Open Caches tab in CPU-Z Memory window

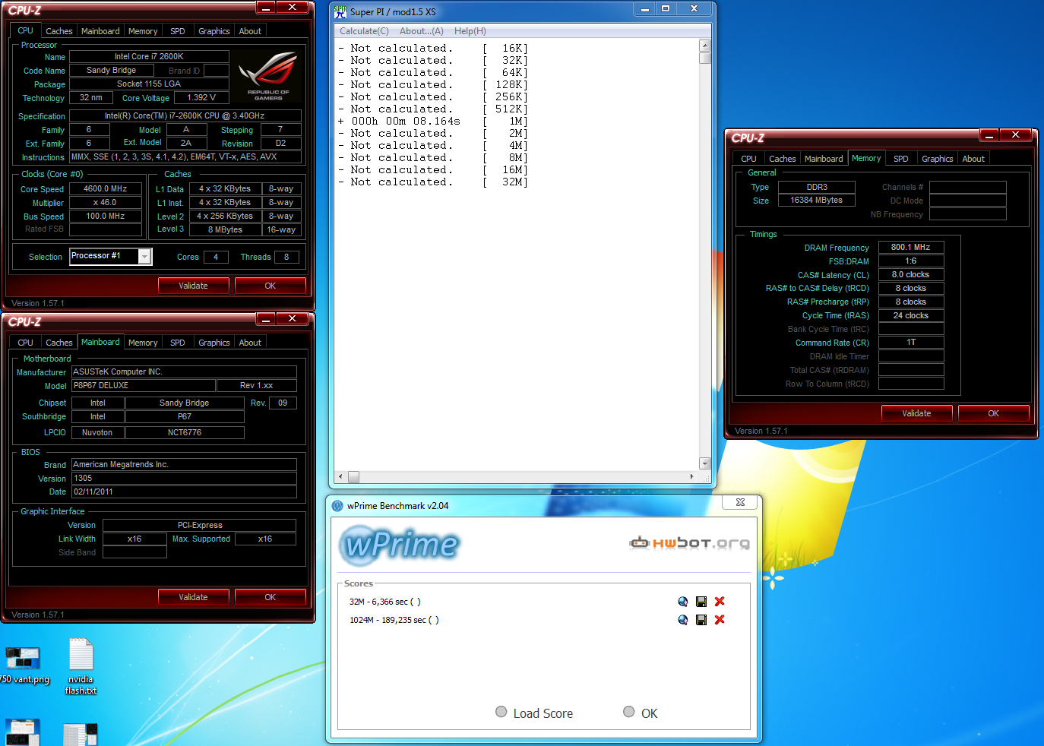(x=782, y=159)
